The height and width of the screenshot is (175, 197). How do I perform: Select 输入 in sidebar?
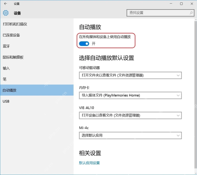[x=37, y=68]
